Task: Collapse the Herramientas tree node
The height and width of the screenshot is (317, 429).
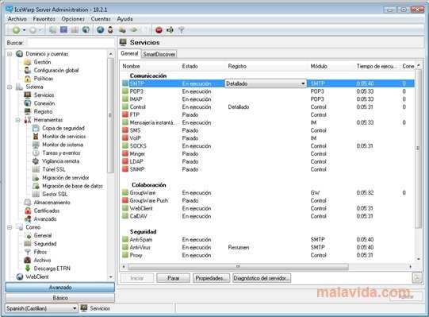Action: (17, 120)
